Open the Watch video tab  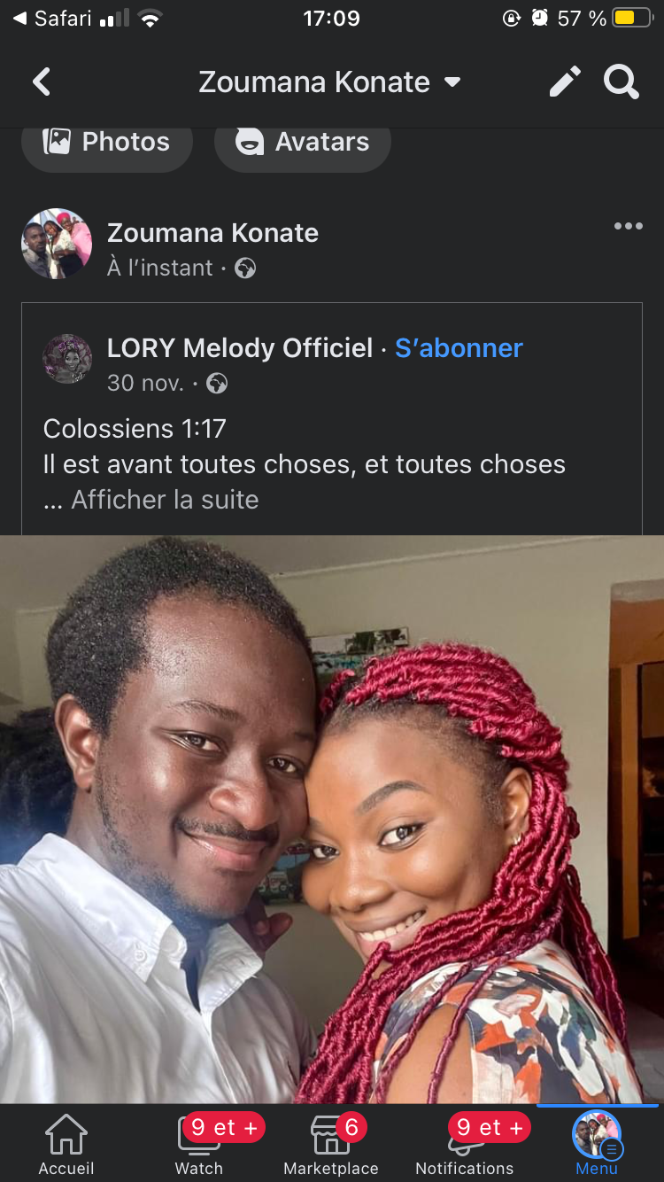click(199, 1144)
